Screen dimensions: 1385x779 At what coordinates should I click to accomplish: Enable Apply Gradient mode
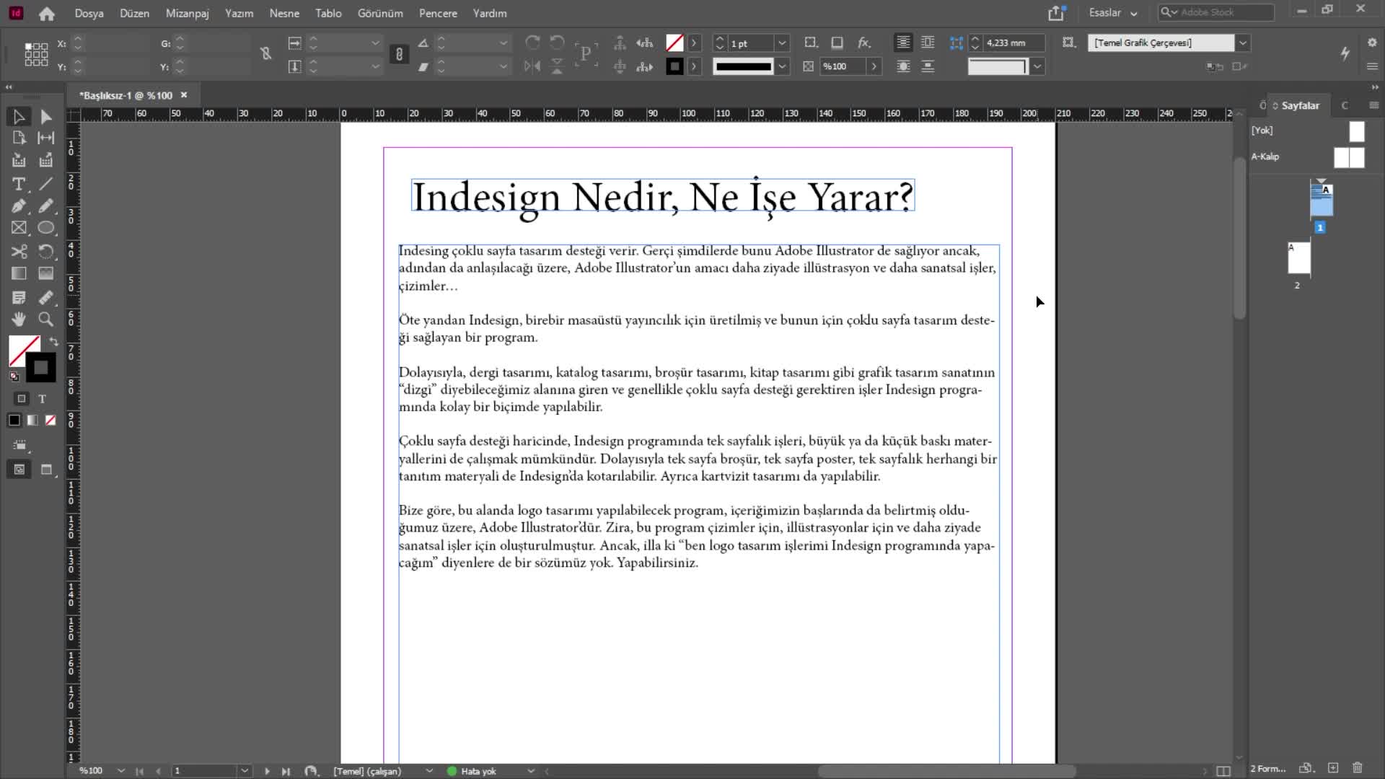pos(32,421)
